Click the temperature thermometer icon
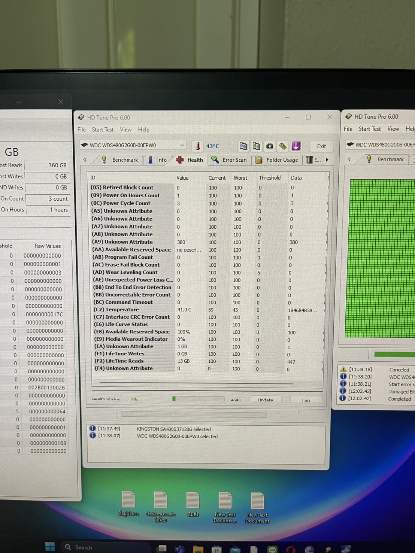The width and height of the screenshot is (415, 553). (198, 146)
